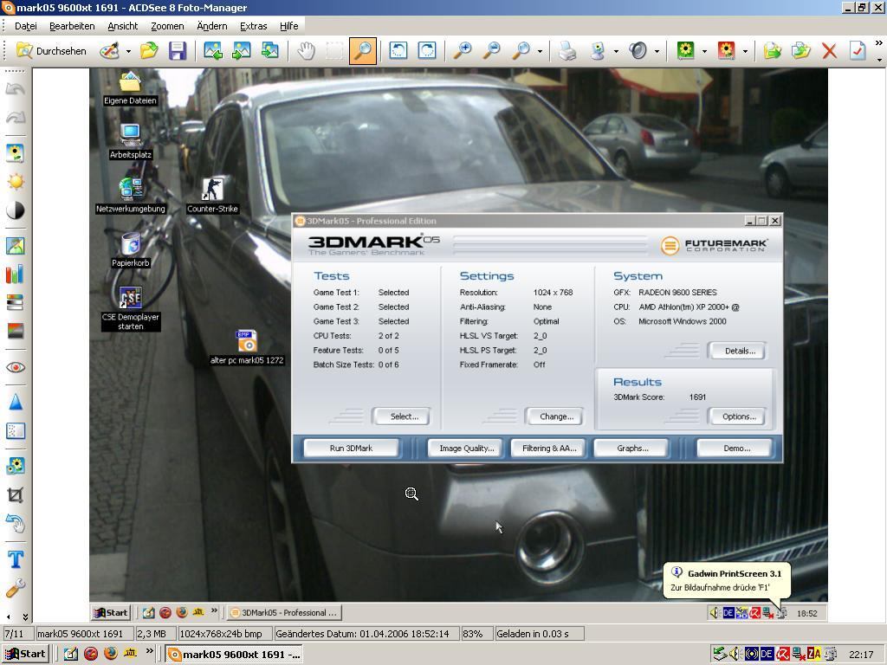Click the ZA ZoneAlarm tray icon
The image size is (887, 665).
(813, 655)
